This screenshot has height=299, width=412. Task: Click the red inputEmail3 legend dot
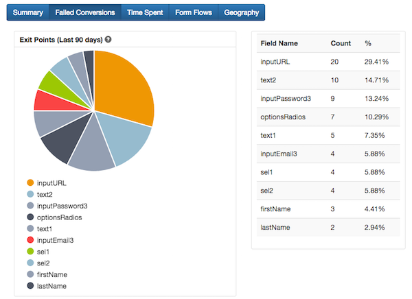(x=30, y=239)
